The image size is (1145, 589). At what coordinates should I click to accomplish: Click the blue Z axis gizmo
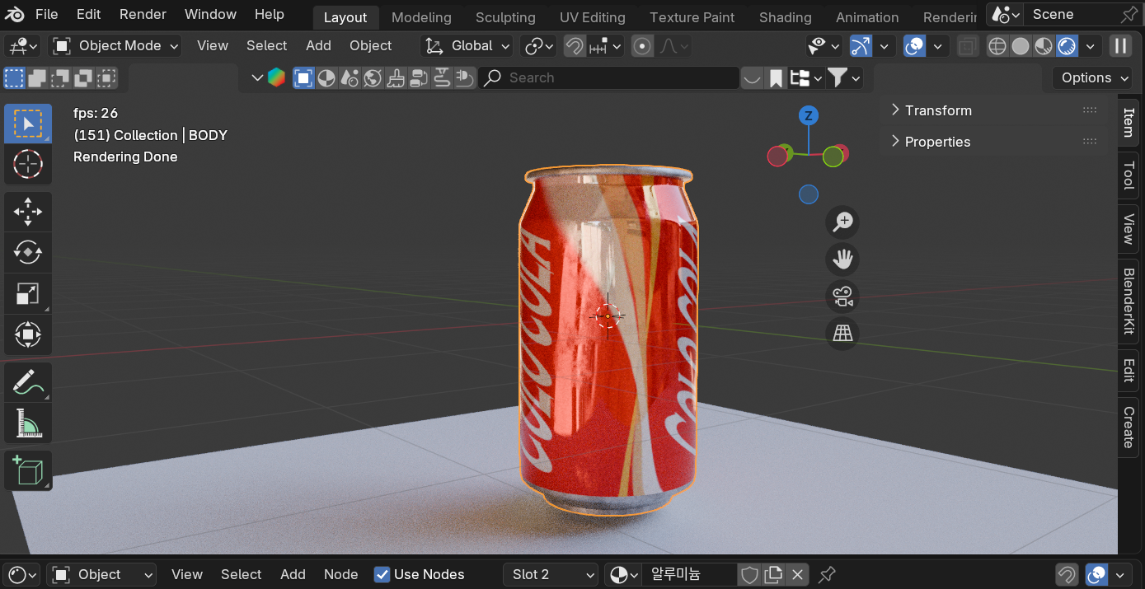tap(809, 115)
